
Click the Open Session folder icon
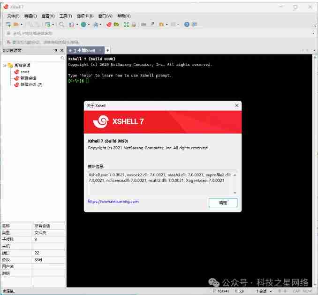[15, 24]
